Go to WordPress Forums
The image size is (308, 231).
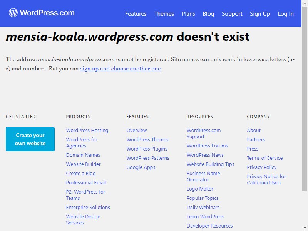[x=207, y=146]
